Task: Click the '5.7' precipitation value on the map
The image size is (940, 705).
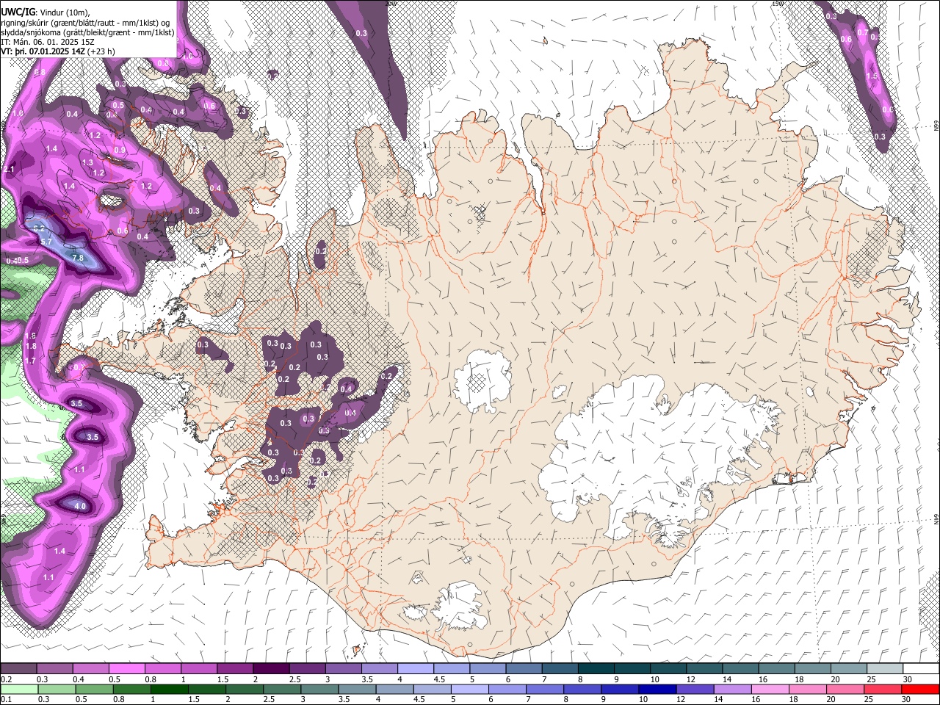Action: click(x=46, y=241)
